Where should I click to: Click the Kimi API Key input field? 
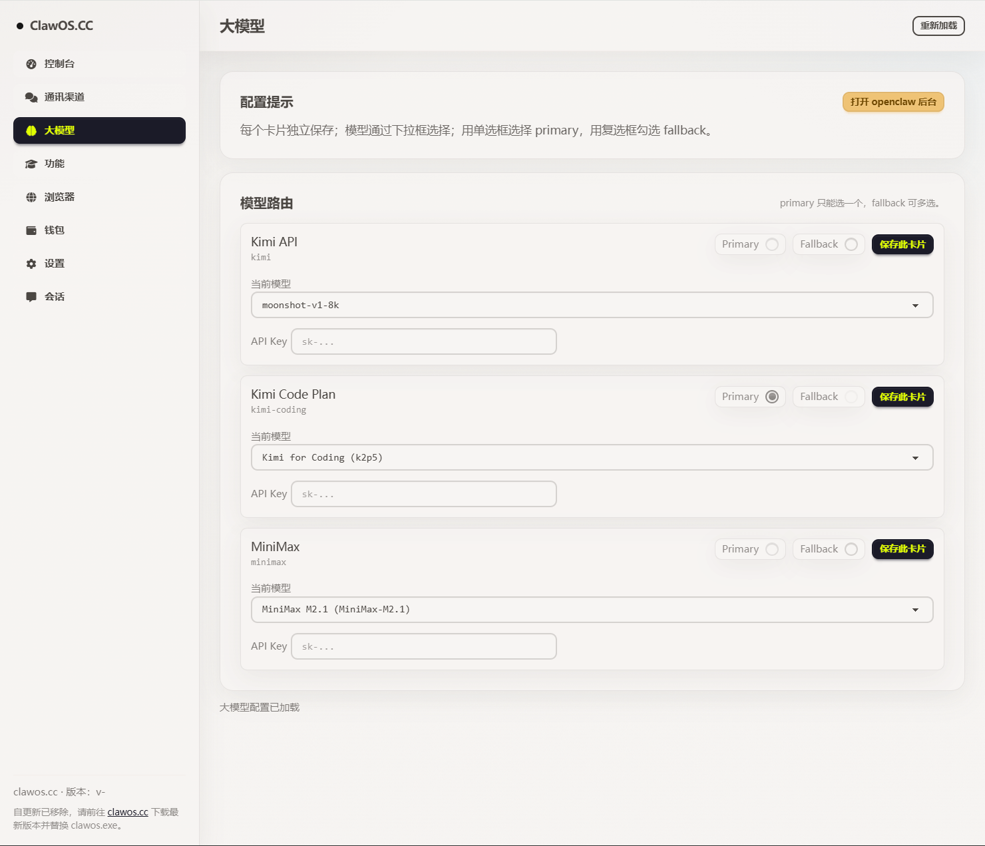pos(423,341)
